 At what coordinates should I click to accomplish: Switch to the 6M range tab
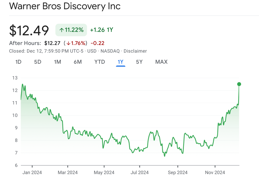click(78, 62)
